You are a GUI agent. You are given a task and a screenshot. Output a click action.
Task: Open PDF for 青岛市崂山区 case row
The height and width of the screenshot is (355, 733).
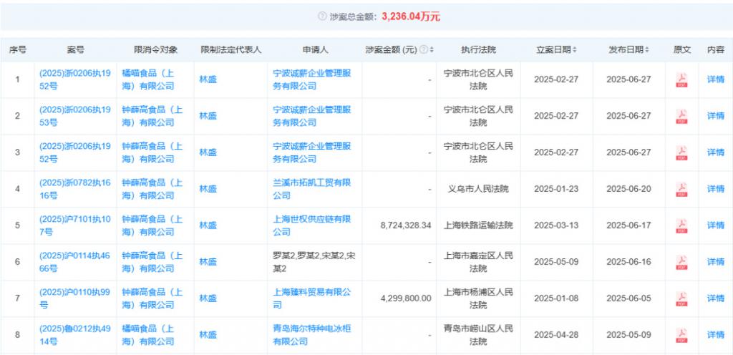click(681, 335)
